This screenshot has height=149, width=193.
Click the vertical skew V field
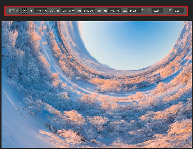(x=179, y=11)
